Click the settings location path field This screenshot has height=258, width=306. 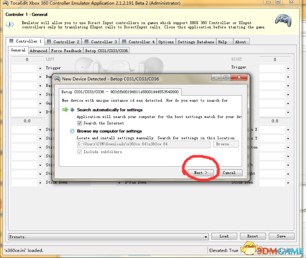pos(144,144)
